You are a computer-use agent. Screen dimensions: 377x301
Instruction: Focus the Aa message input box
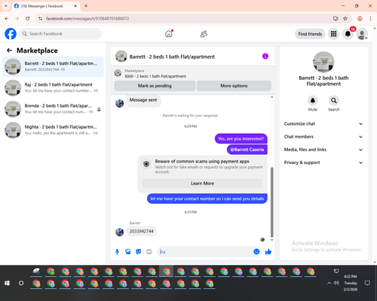tap(206, 251)
